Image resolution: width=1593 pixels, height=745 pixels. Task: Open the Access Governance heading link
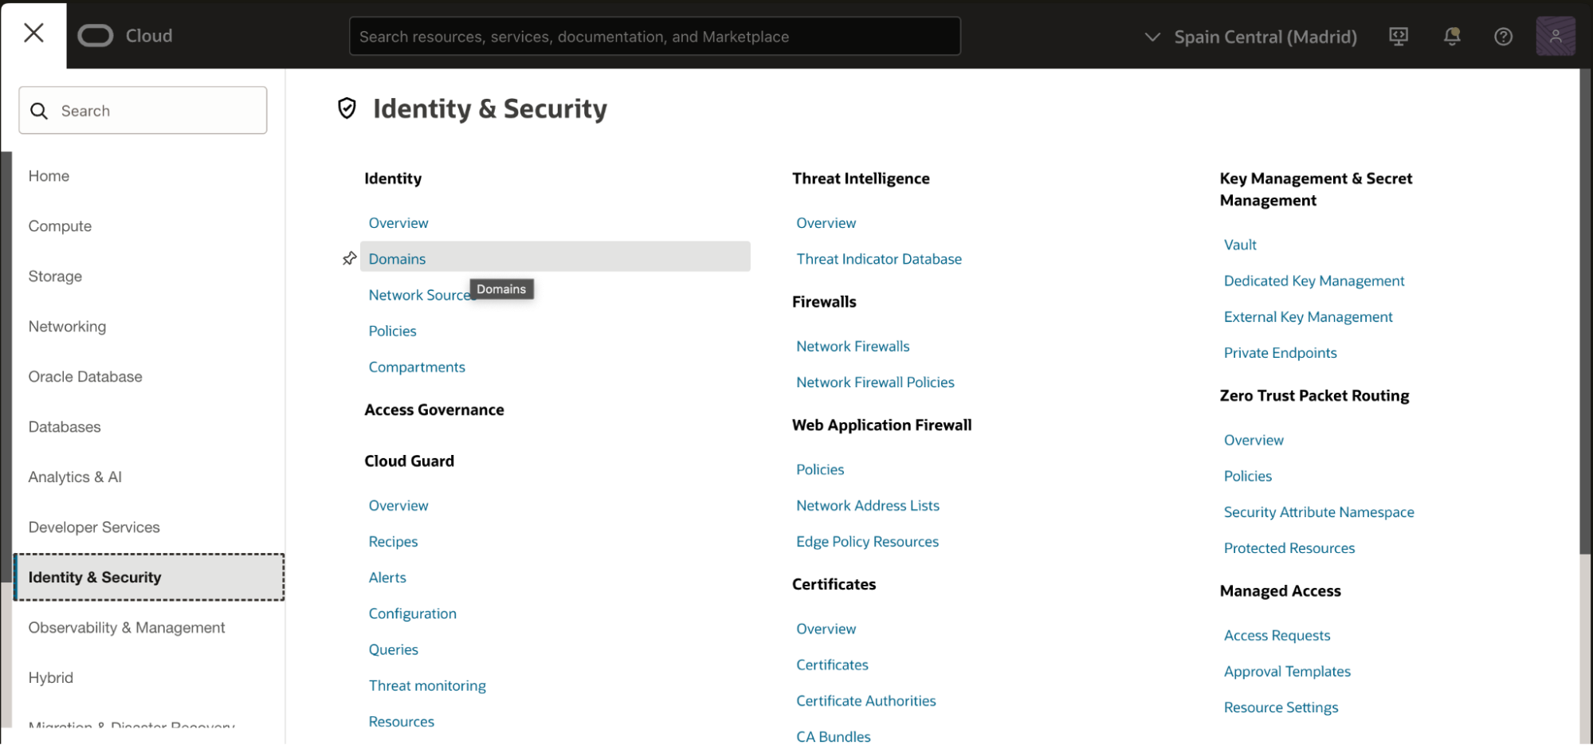(434, 410)
